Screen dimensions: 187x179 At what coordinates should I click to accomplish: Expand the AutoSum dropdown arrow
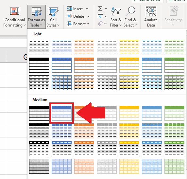[106, 9]
